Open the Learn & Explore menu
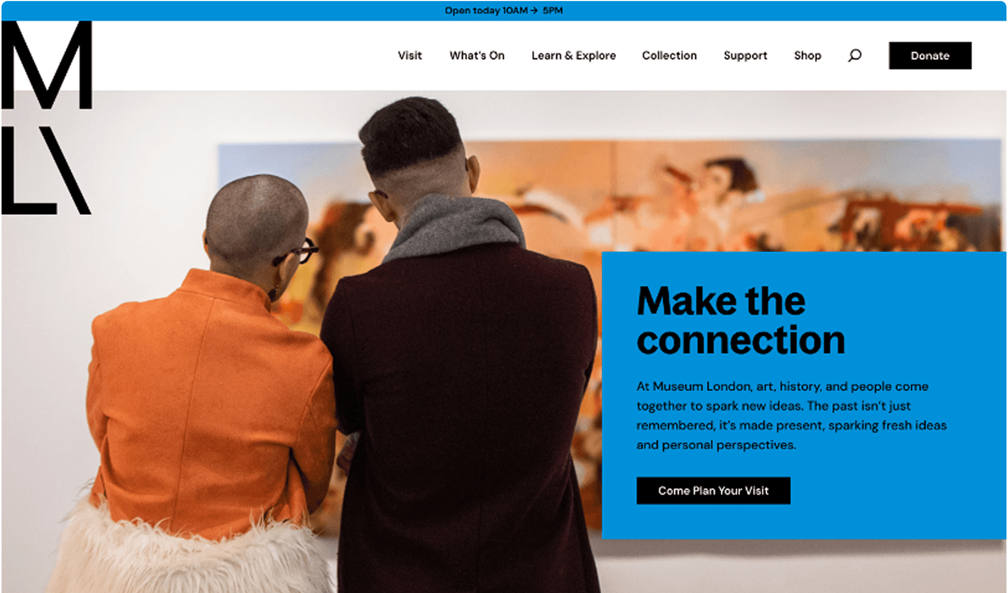 coord(573,56)
